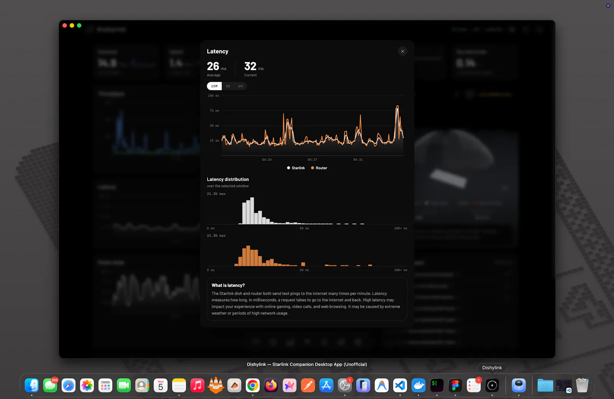Image resolution: width=614 pixels, height=399 pixels.
Task: Click the 100 ms axis label on chart
Action: (x=213, y=96)
